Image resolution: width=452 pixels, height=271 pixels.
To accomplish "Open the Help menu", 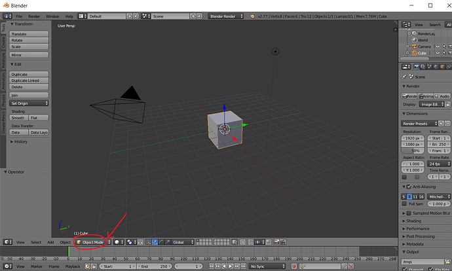I will (69, 16).
